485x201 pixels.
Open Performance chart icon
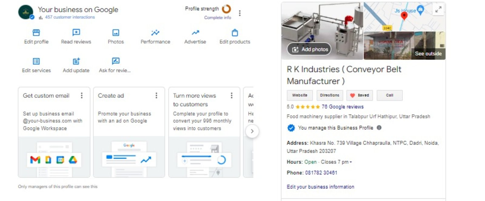[x=155, y=32]
